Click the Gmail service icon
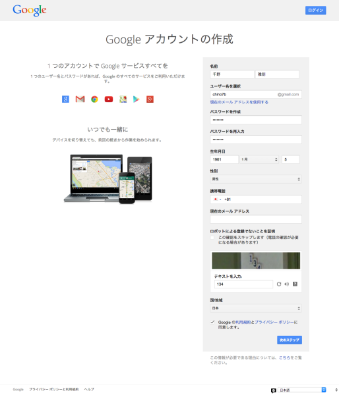Image resolution: width=339 pixels, height=395 pixels. (x=80, y=99)
